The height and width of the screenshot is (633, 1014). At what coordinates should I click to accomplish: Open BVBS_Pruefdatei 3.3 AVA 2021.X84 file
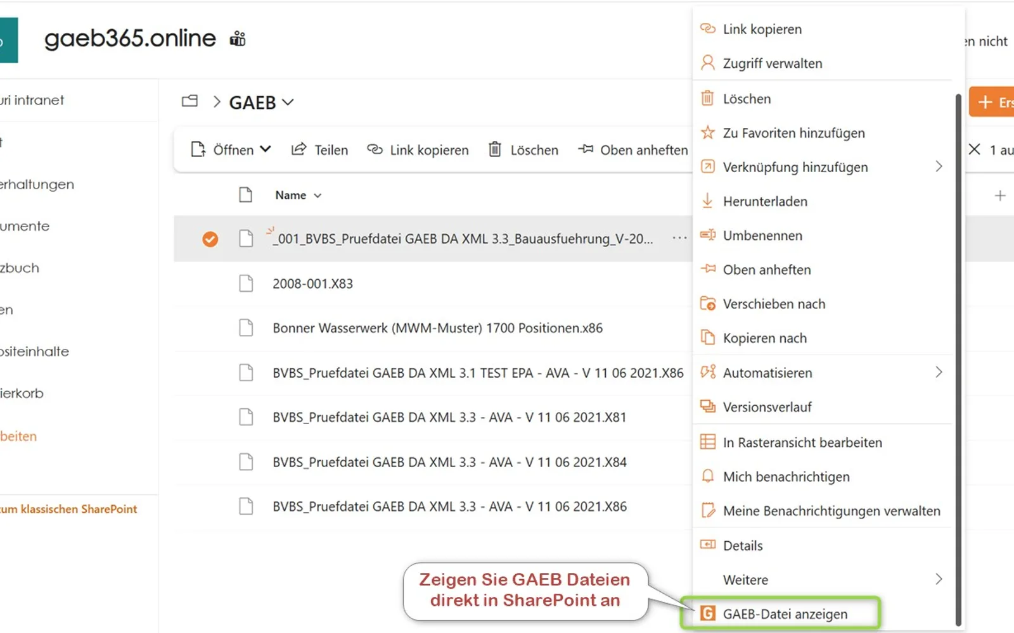pyautogui.click(x=449, y=462)
